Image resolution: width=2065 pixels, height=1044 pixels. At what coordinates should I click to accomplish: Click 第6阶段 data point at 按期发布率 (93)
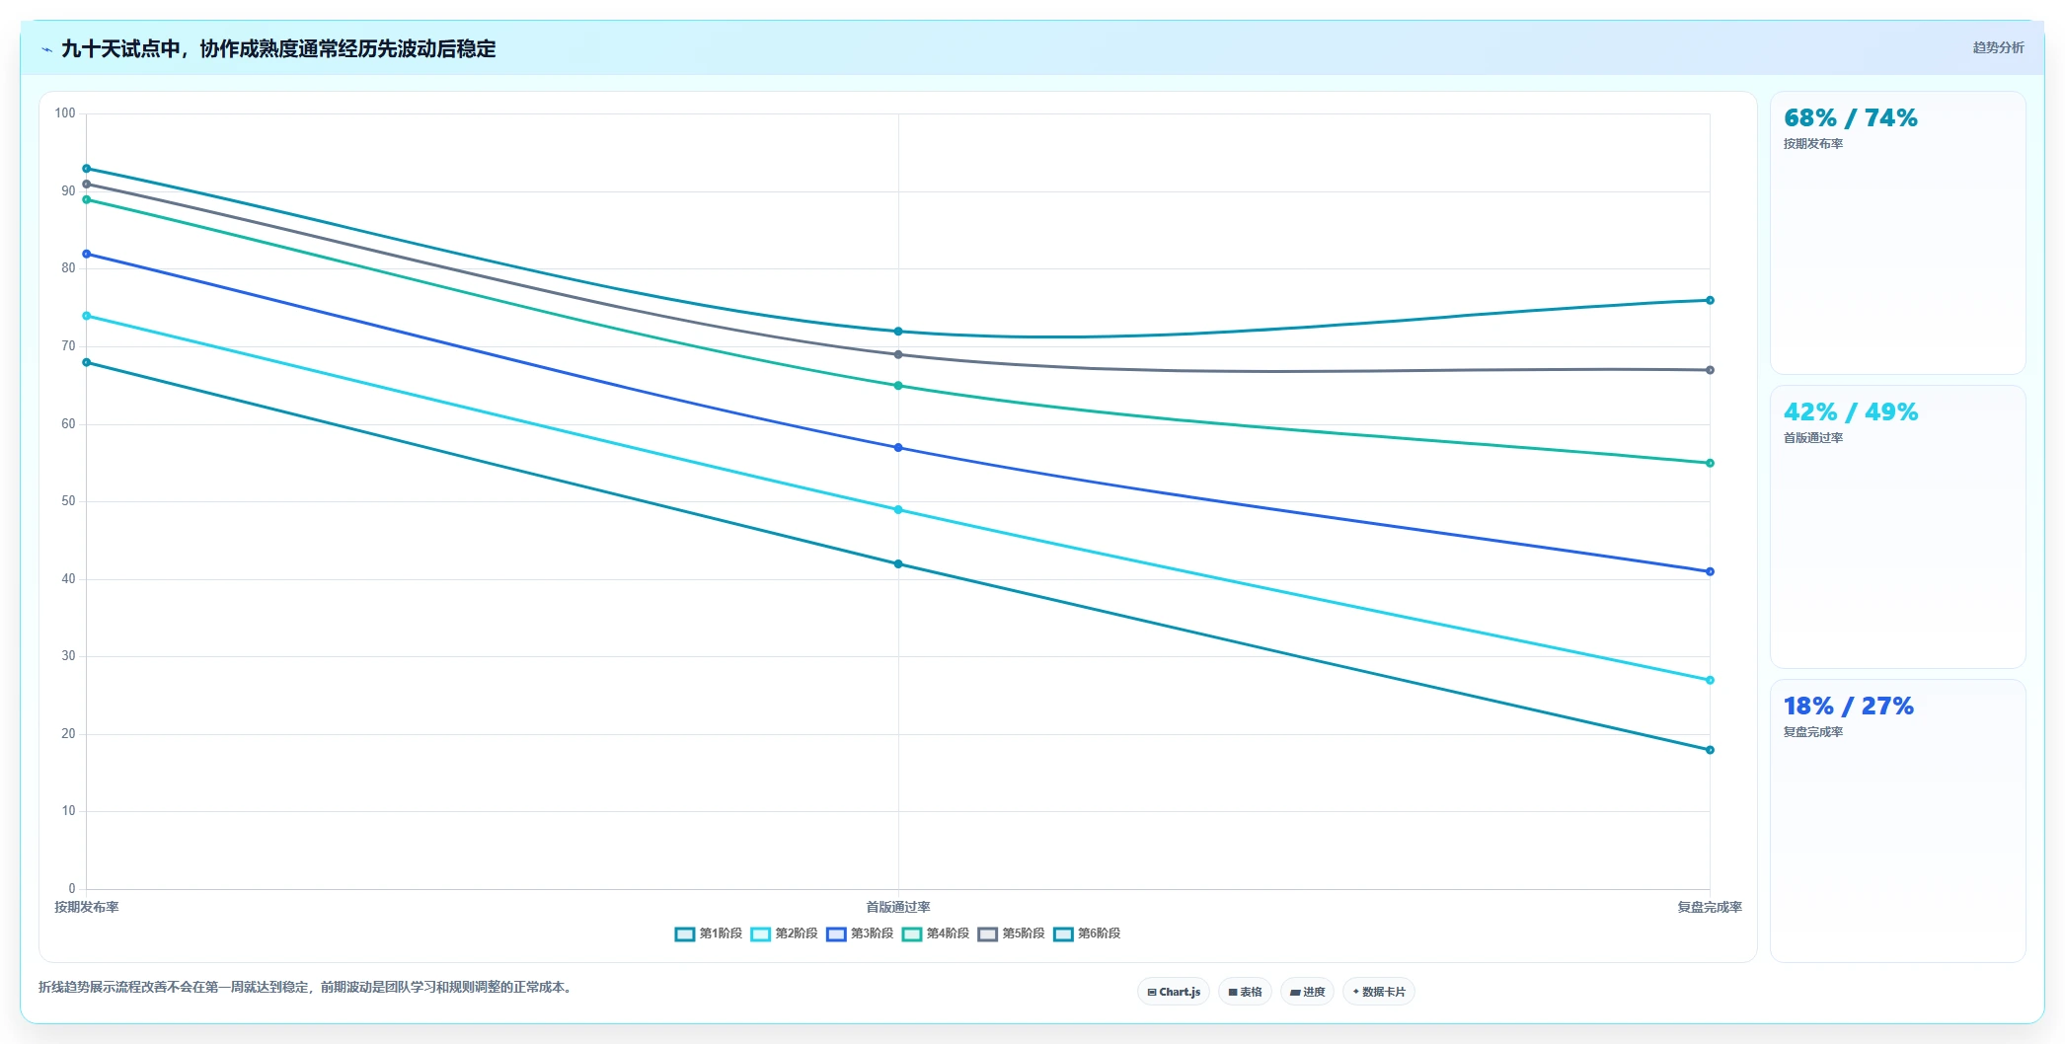(87, 169)
